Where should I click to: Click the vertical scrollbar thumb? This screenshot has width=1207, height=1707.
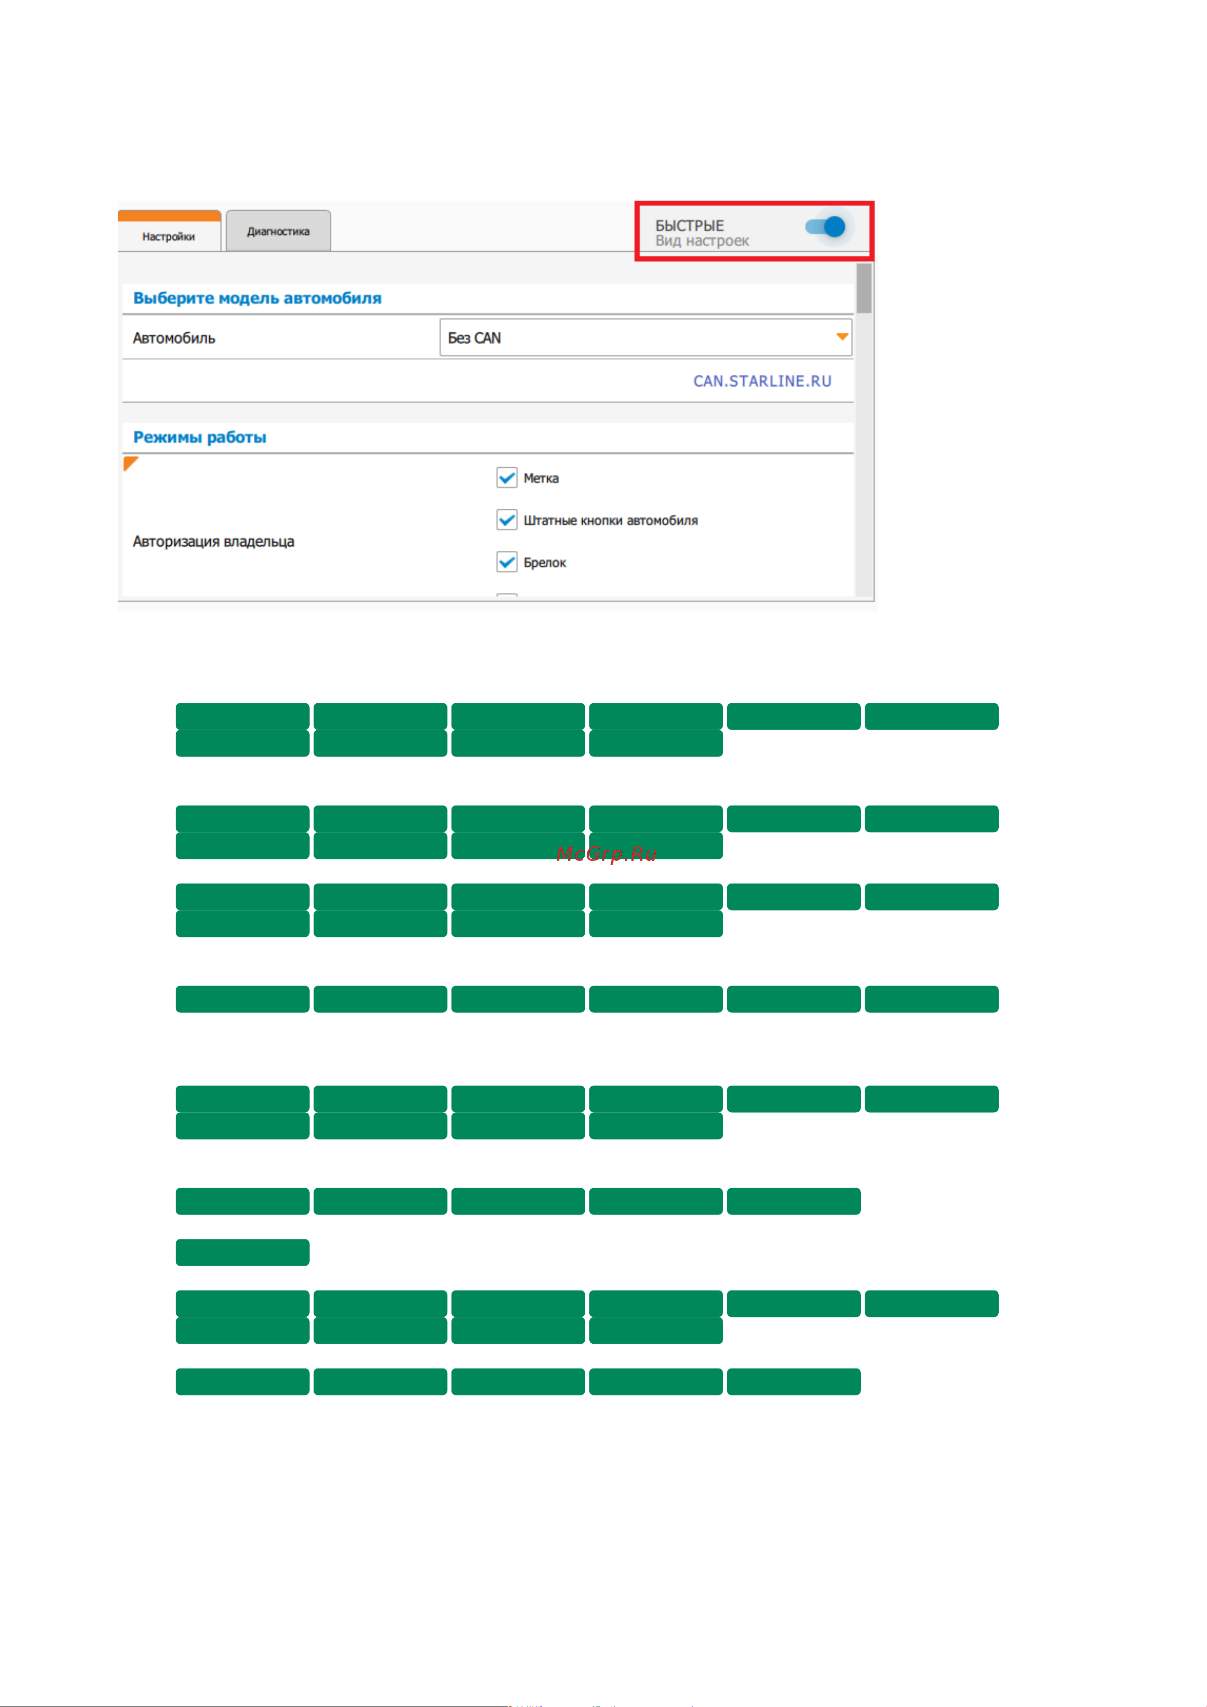[x=863, y=288]
